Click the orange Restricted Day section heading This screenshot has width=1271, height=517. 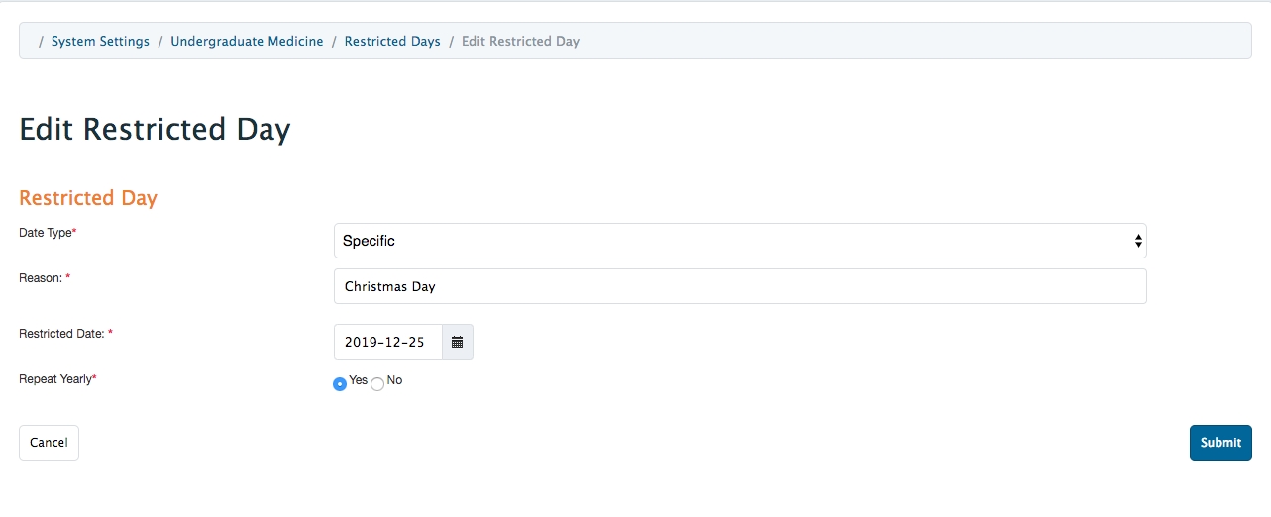[88, 198]
